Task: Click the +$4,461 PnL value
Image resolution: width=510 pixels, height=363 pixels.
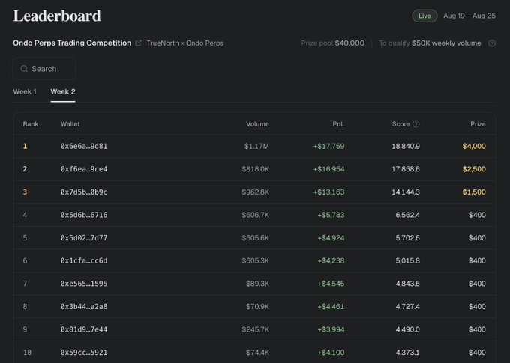Action: [x=331, y=306]
